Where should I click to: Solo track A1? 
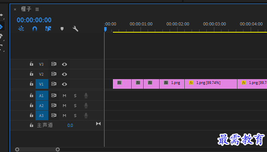pos(75,96)
